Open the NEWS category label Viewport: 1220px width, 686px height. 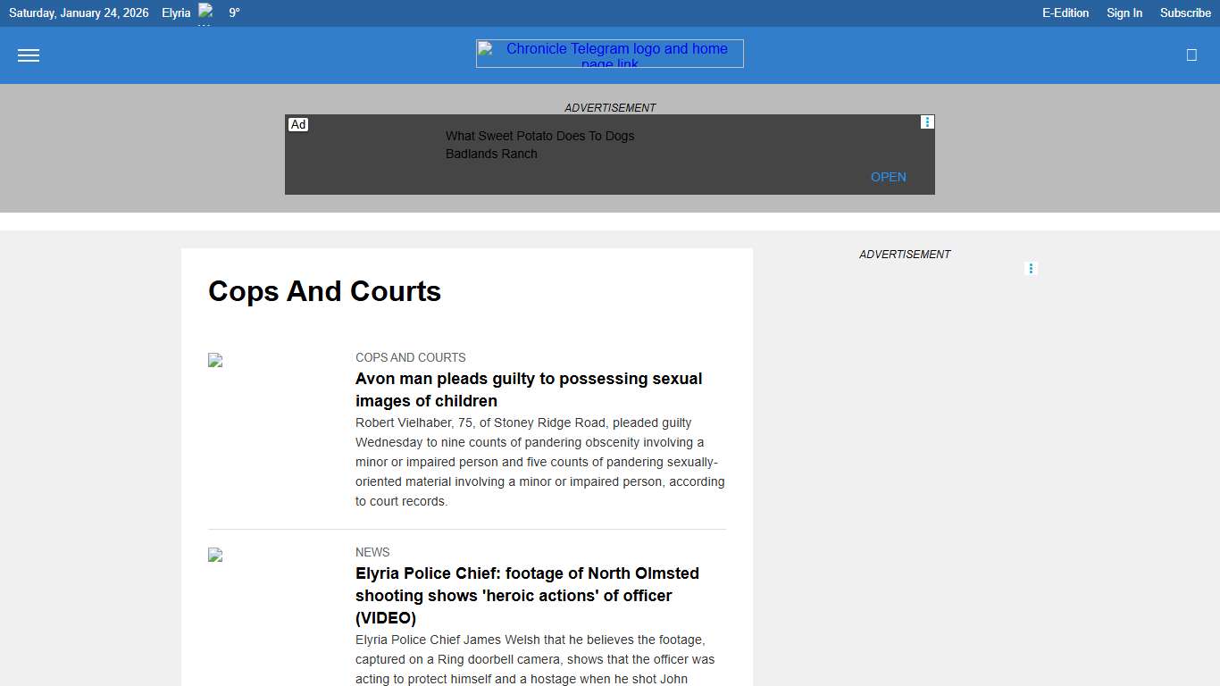[x=372, y=552]
